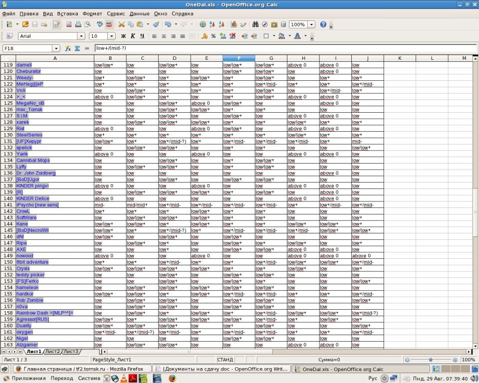Screen dimensions: 479x383
Task: Click the Sum sigma icon
Action: pyautogui.click(x=77, y=48)
